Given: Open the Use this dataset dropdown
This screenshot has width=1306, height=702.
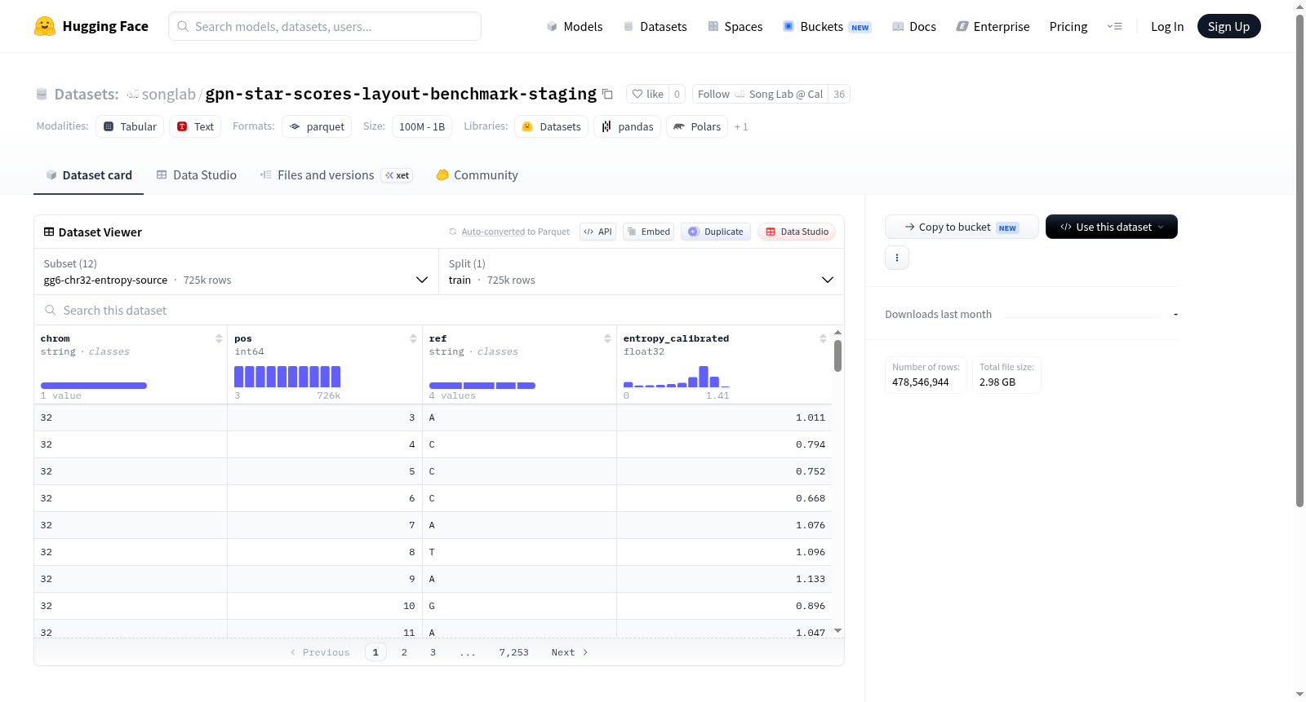Looking at the screenshot, I should click(1111, 227).
